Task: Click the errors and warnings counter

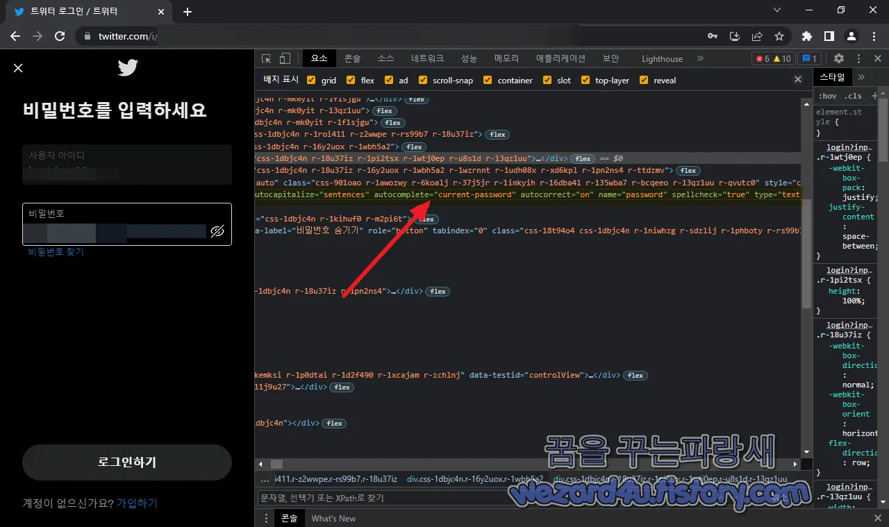Action: pyautogui.click(x=774, y=58)
